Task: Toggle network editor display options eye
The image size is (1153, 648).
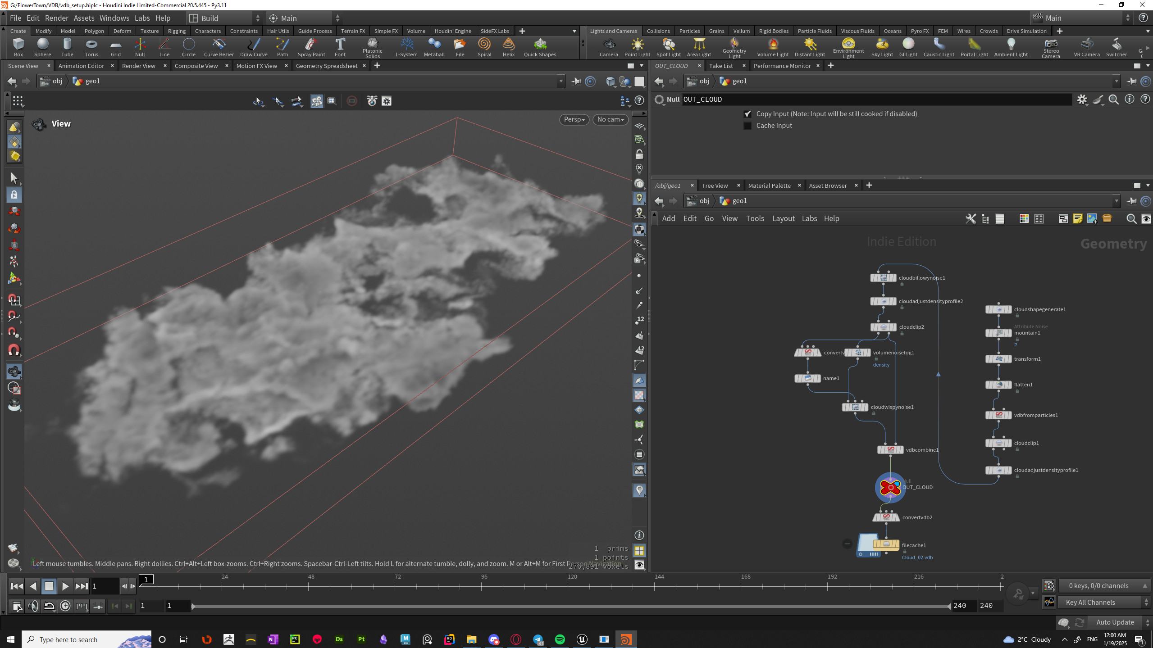Action: 1146,219
